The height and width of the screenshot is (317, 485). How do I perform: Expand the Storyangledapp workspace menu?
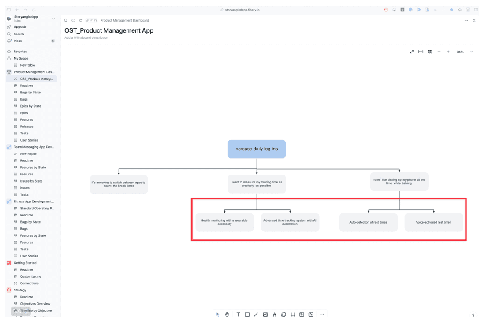click(x=54, y=19)
